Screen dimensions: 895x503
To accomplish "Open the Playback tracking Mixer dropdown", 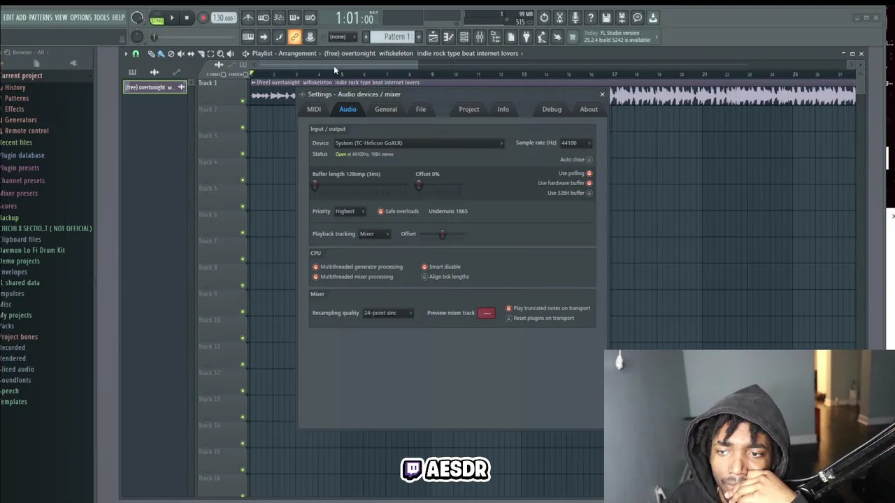I will pos(374,234).
